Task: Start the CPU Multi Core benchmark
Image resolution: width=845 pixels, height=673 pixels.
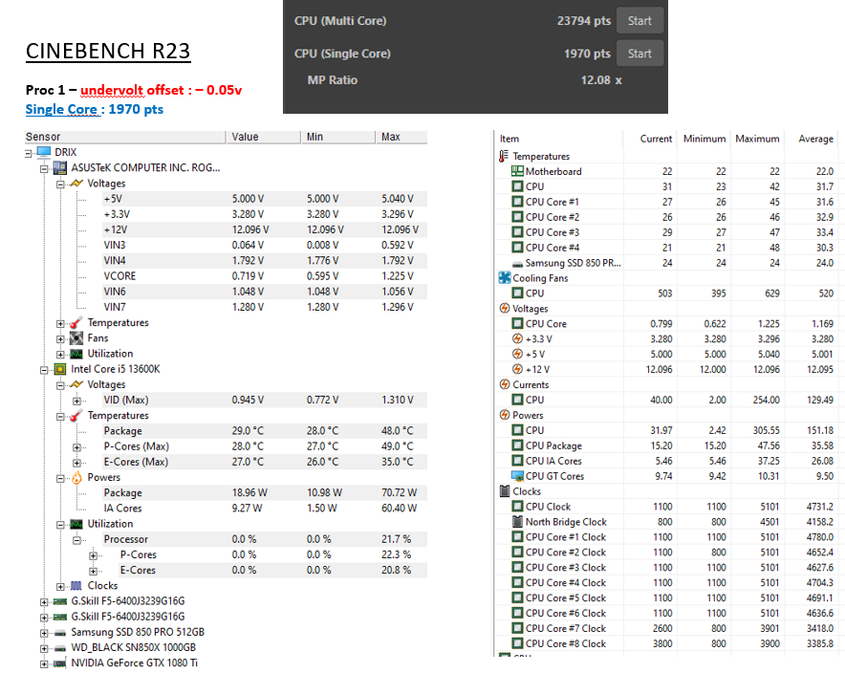Action: [x=639, y=21]
